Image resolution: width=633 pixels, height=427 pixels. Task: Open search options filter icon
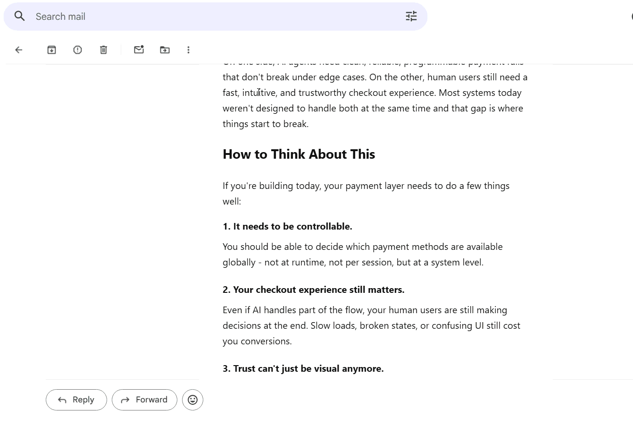(x=411, y=17)
